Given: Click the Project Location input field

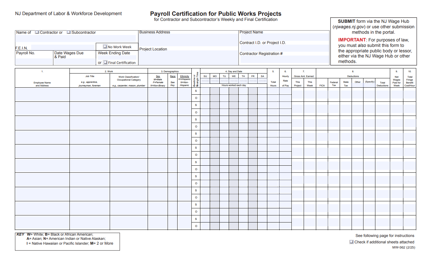Looking at the screenshot, I should [188, 58].
